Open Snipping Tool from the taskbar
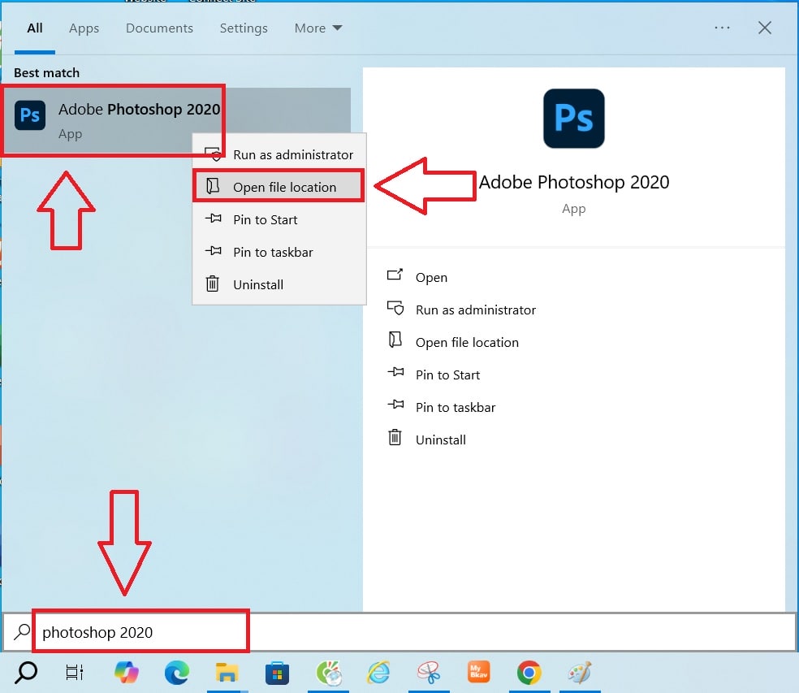Viewport: 799px width, 693px height. (x=429, y=673)
